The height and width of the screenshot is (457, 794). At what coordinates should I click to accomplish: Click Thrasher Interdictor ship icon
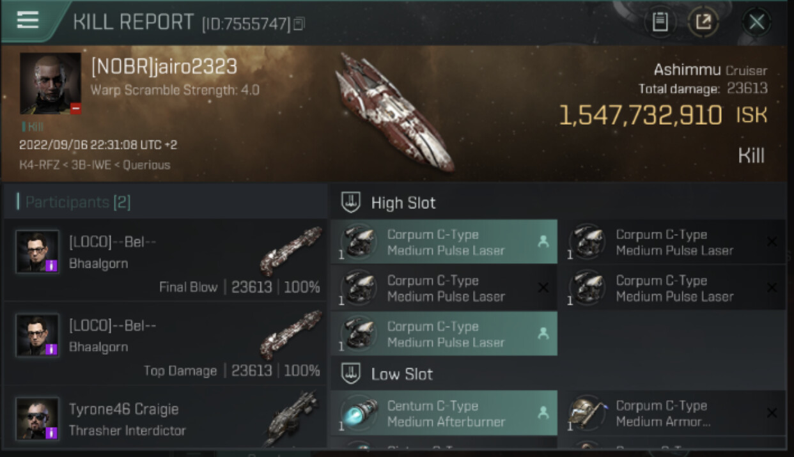click(291, 419)
